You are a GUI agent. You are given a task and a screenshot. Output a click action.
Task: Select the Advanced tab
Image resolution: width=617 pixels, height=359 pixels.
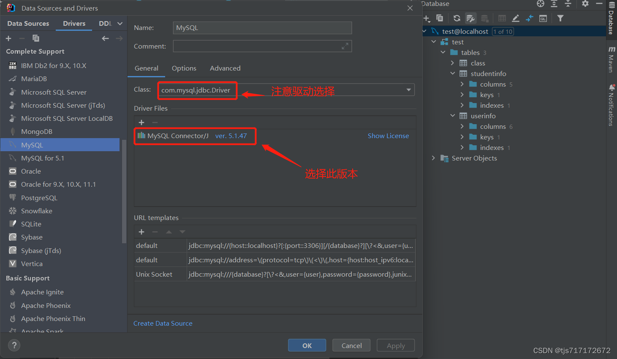[225, 68]
